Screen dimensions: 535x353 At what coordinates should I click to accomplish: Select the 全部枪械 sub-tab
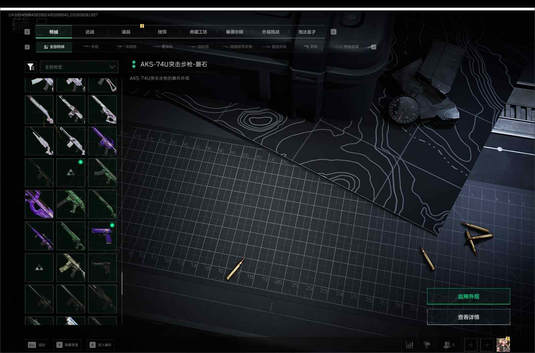click(x=54, y=47)
